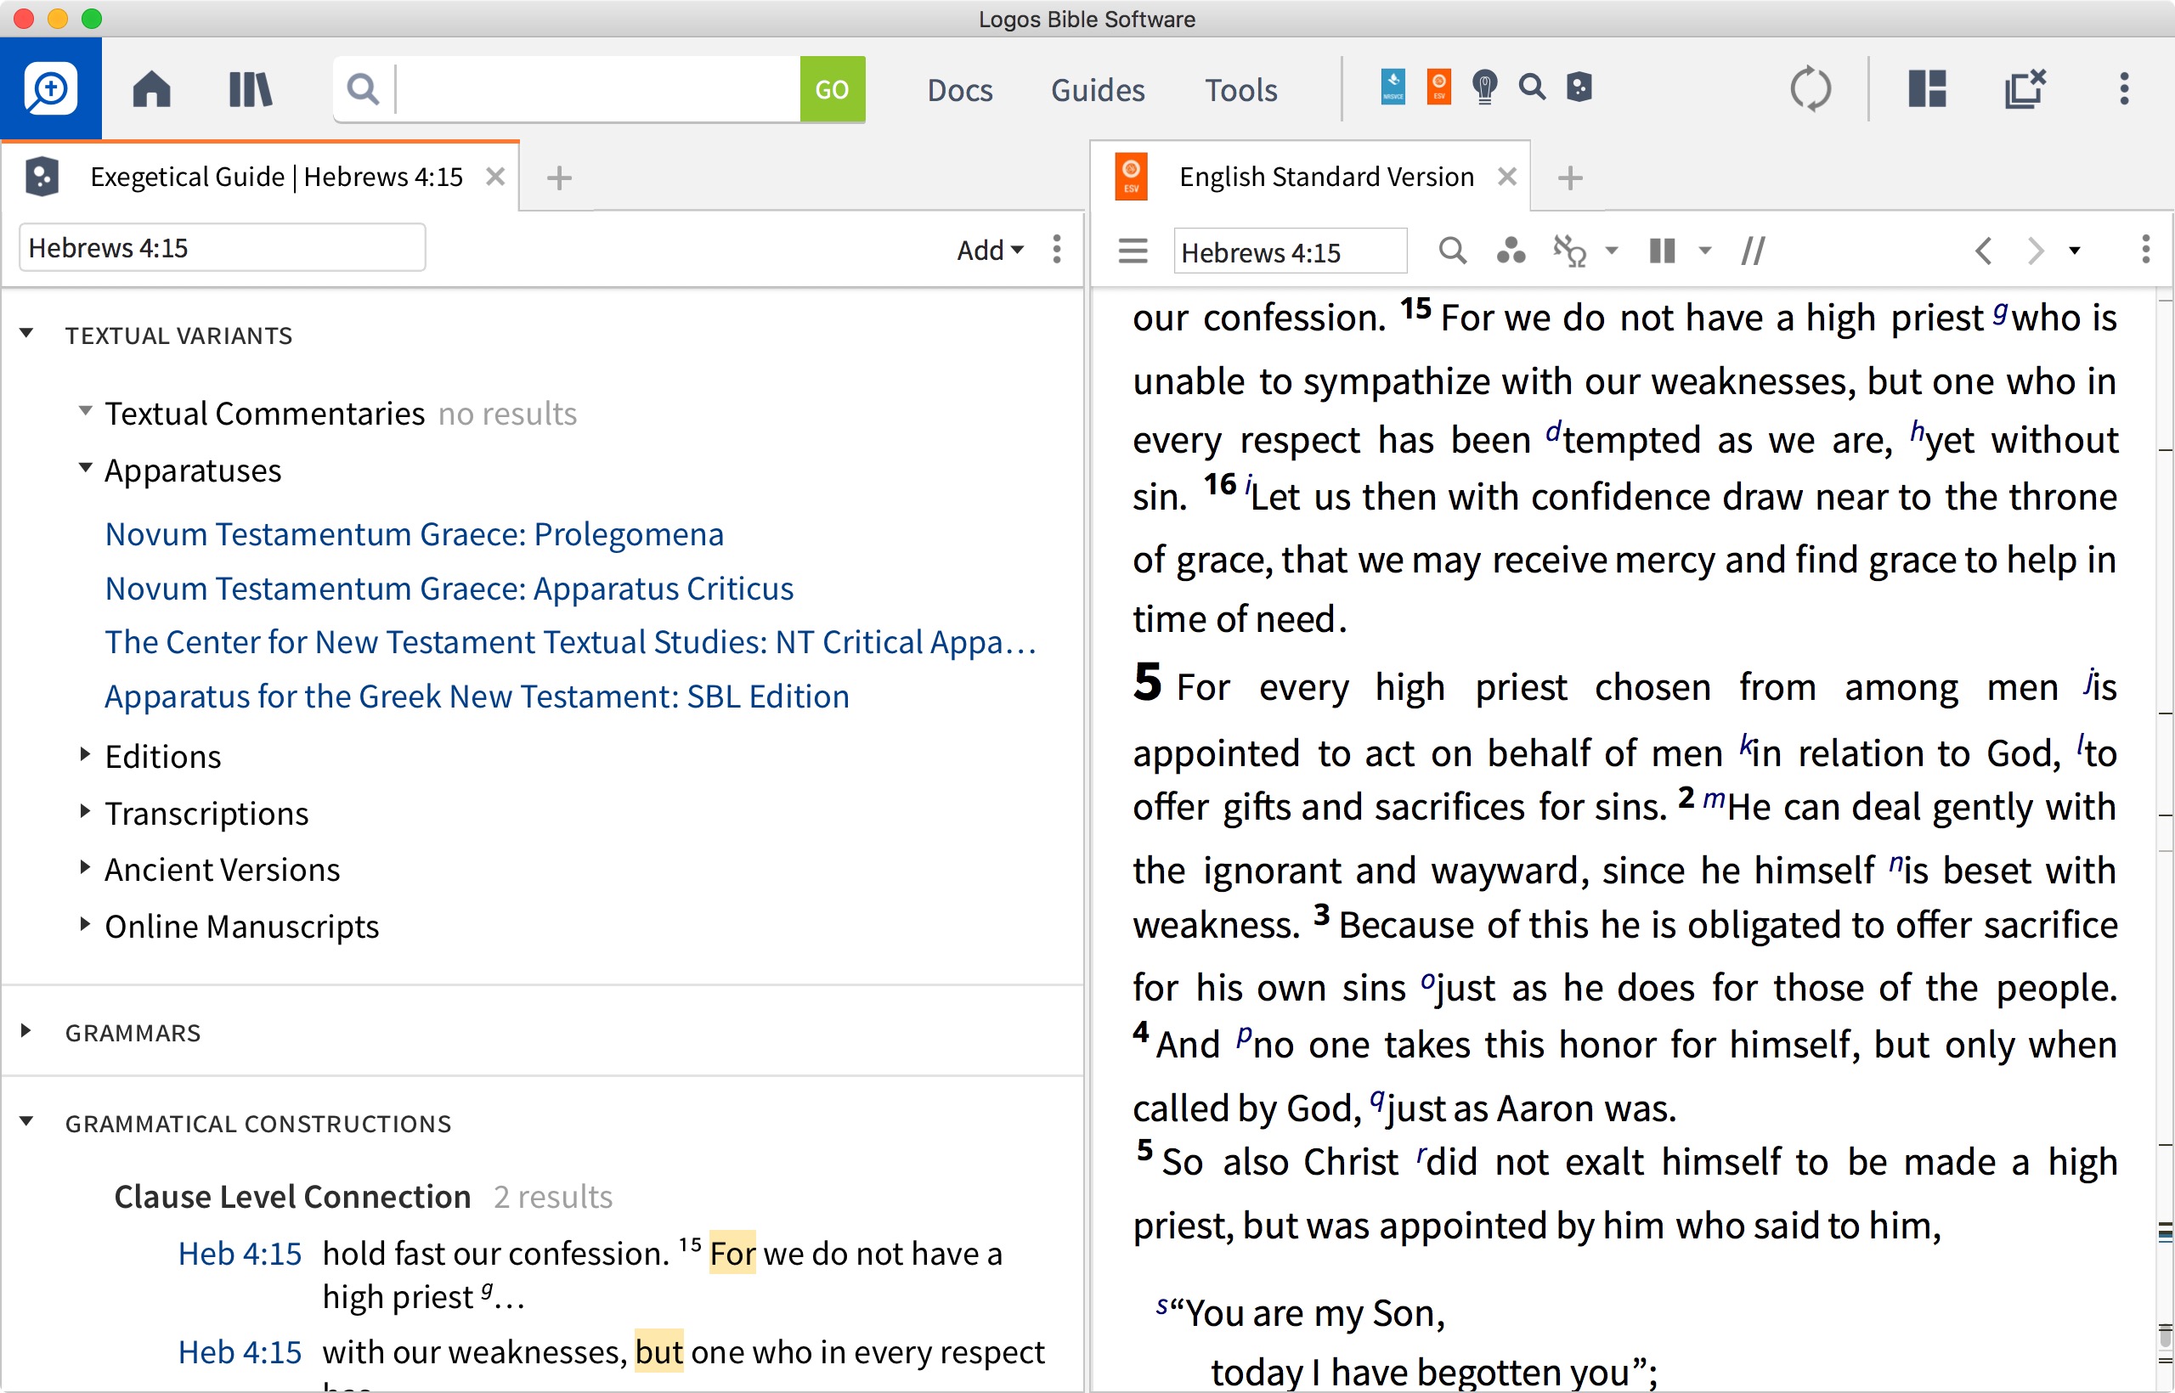This screenshot has width=2175, height=1393.
Task: Click the guide reference box Hebrews 4:15
Action: point(223,248)
